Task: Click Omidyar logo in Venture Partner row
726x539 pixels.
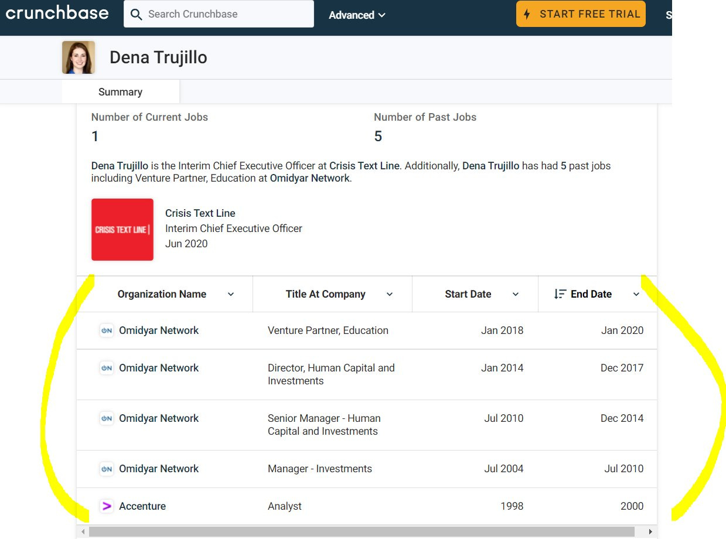Action: point(107,330)
